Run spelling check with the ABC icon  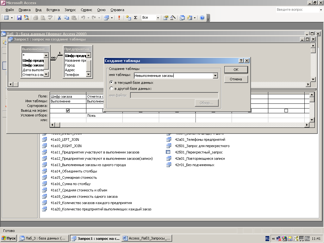point(50,18)
